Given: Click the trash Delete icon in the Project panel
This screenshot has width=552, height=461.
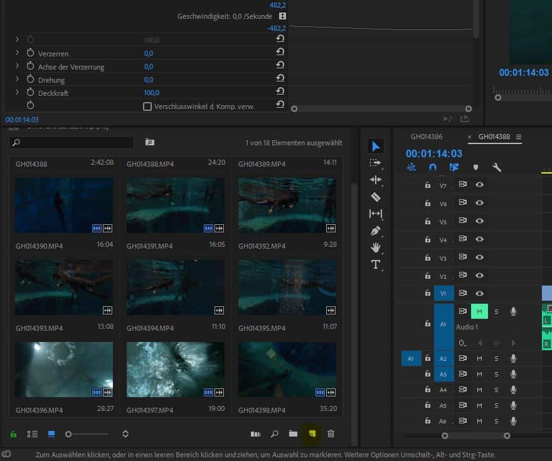Looking at the screenshot, I should pos(331,433).
